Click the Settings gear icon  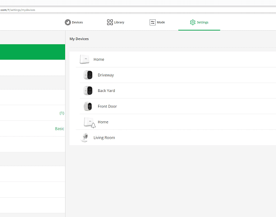192,22
